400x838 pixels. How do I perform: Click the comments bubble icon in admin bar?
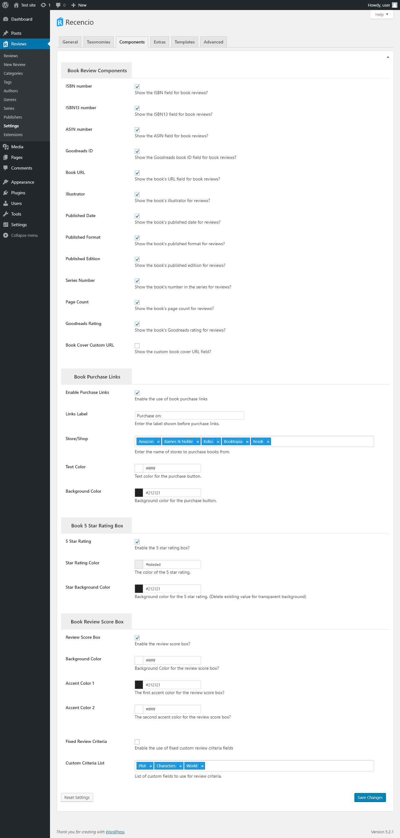point(58,5)
